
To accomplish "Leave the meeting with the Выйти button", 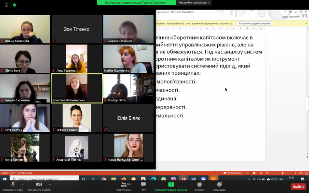I will click(x=298, y=187).
